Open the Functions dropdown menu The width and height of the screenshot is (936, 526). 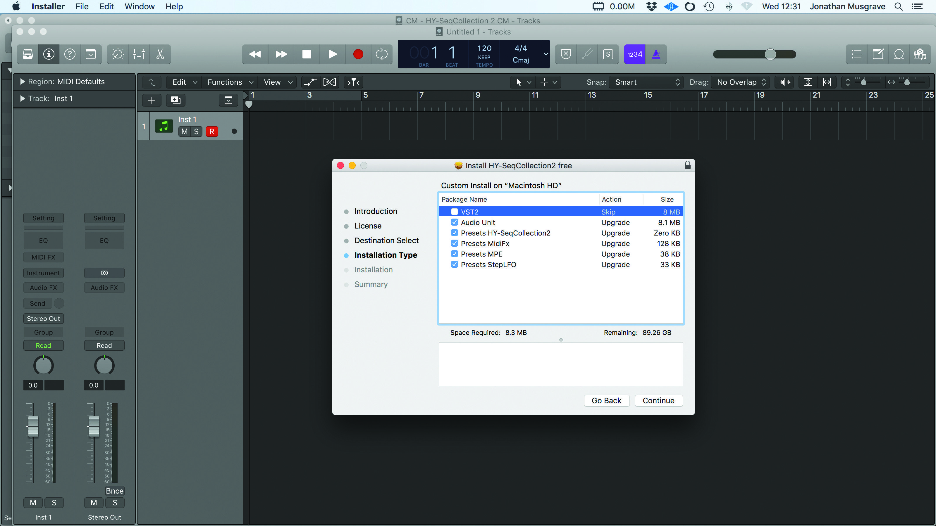click(230, 82)
